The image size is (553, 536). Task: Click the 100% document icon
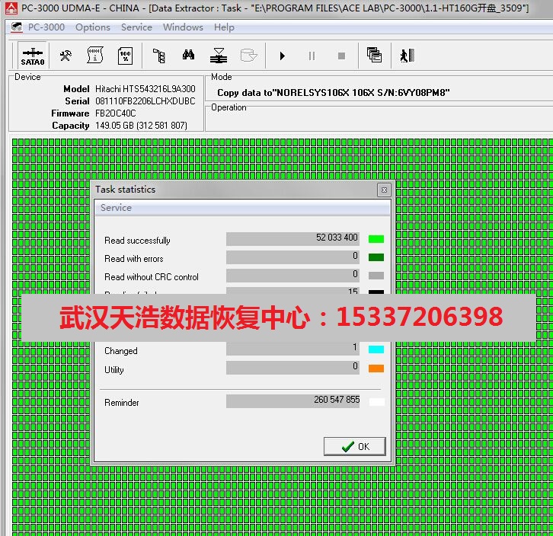pyautogui.click(x=125, y=56)
